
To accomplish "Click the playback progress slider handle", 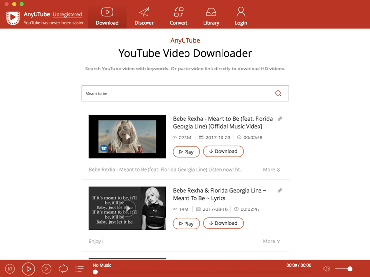I will click(95, 272).
